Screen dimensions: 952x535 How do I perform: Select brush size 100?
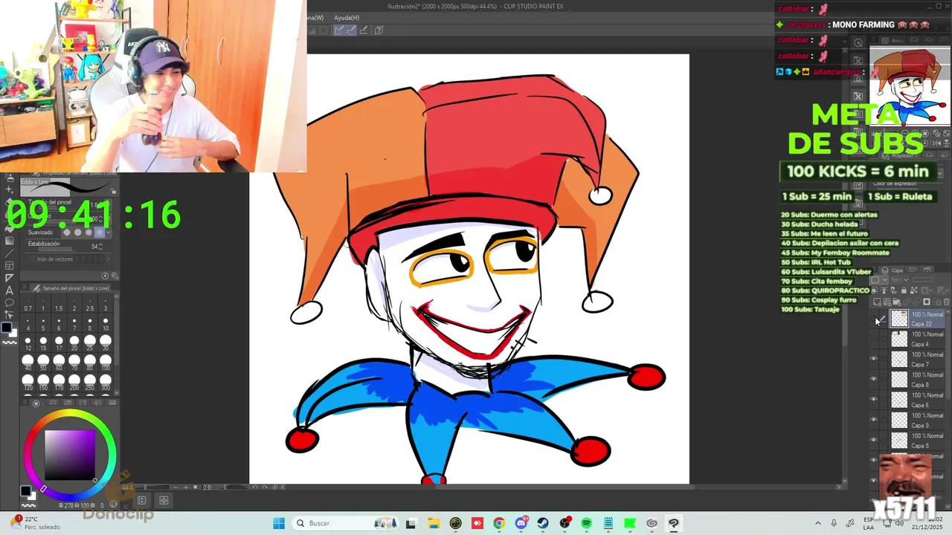coord(106,363)
